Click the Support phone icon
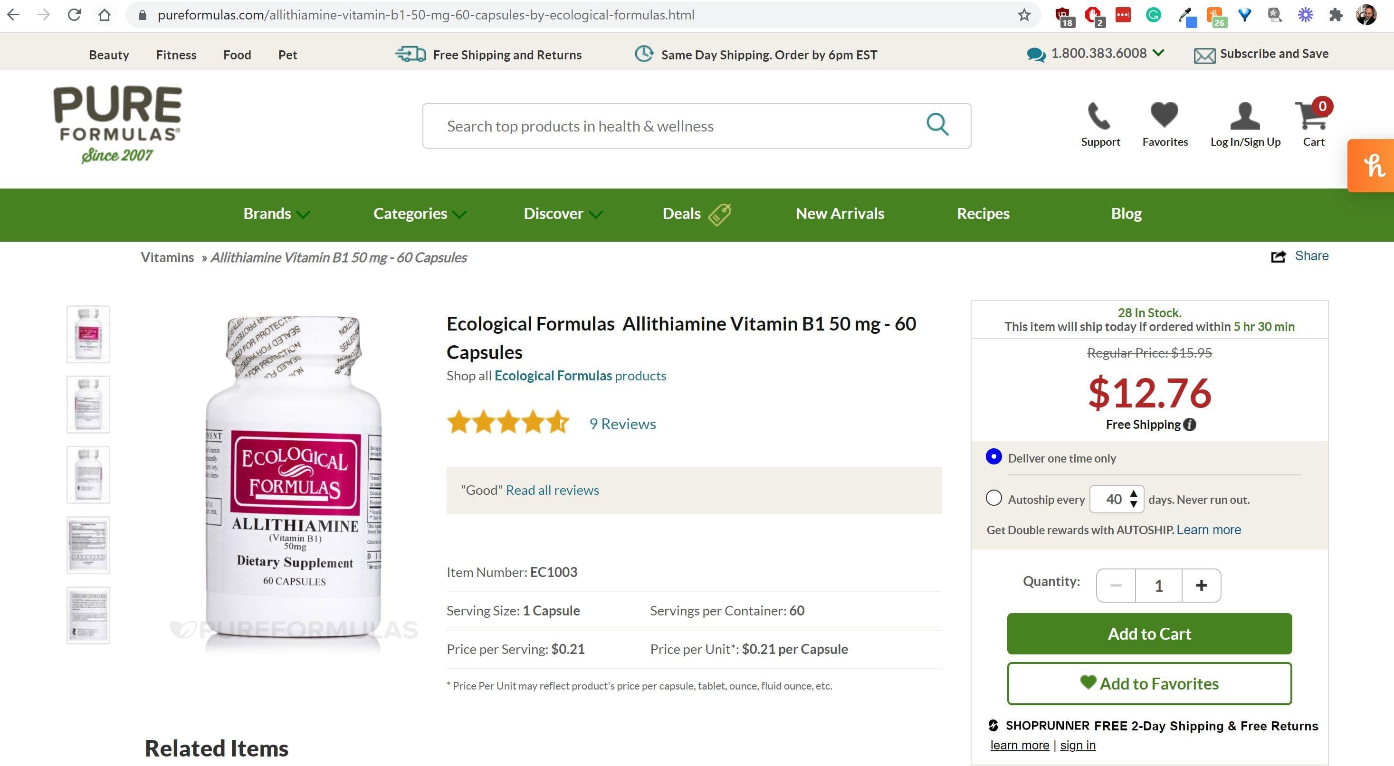 coord(1099,115)
